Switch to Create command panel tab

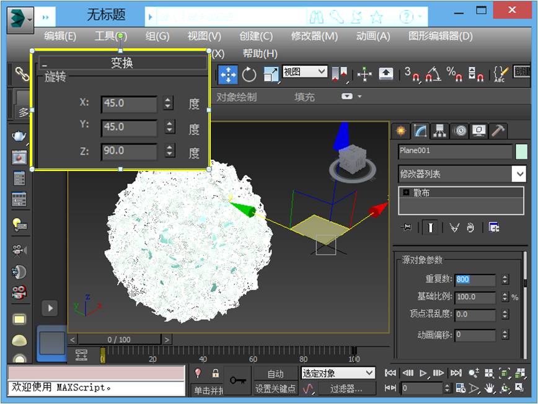click(x=400, y=131)
